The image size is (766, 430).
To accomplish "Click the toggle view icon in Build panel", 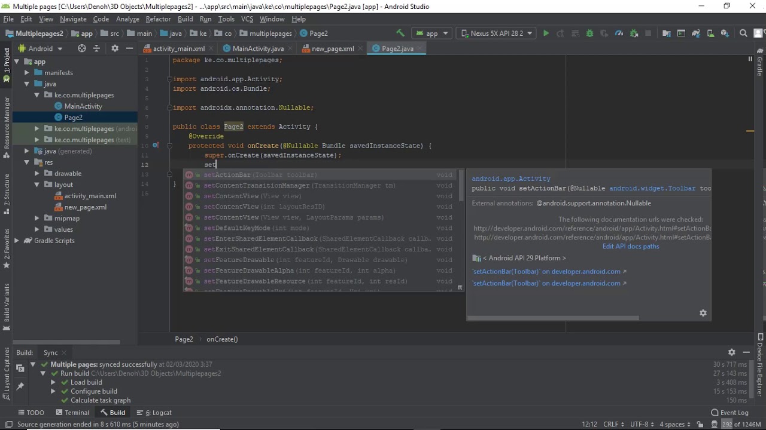I will [x=20, y=368].
